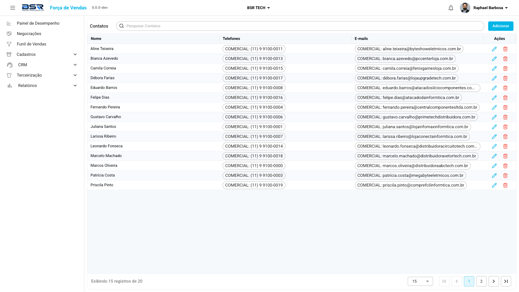This screenshot has height=292, width=519.
Task: Delete contact Eduardo Barros
Action: 505,88
